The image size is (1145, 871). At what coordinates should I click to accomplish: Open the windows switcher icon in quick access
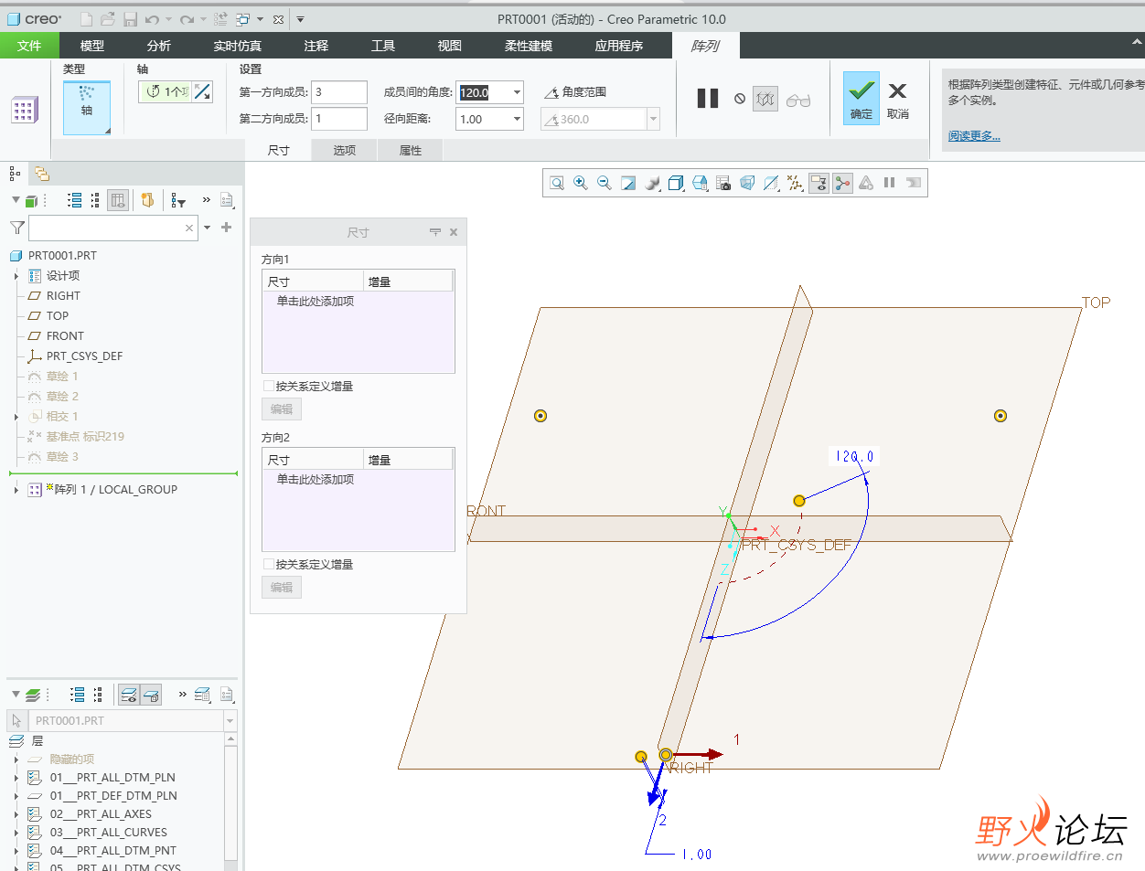point(242,19)
